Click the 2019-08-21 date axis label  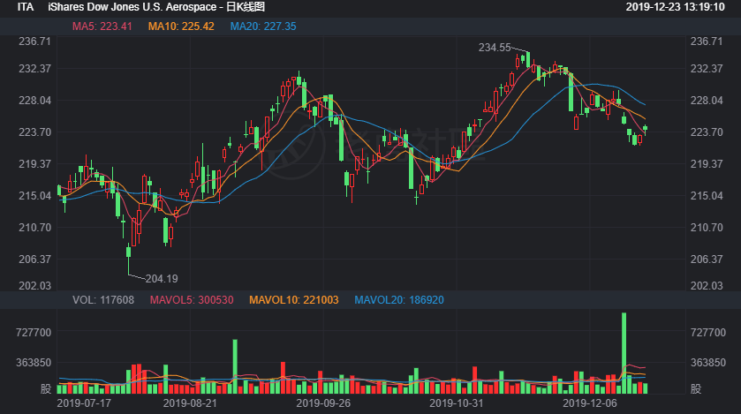(x=190, y=403)
